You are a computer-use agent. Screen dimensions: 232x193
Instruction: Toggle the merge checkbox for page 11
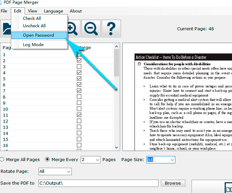79,115
